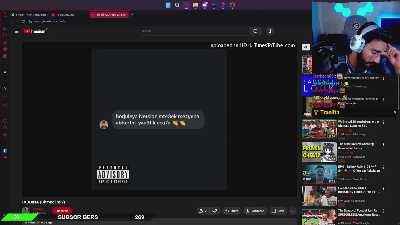Open the Opera GX menu logo

pyautogui.click(x=5, y=15)
